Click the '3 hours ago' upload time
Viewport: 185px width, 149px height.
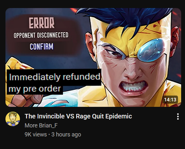pos(66,135)
